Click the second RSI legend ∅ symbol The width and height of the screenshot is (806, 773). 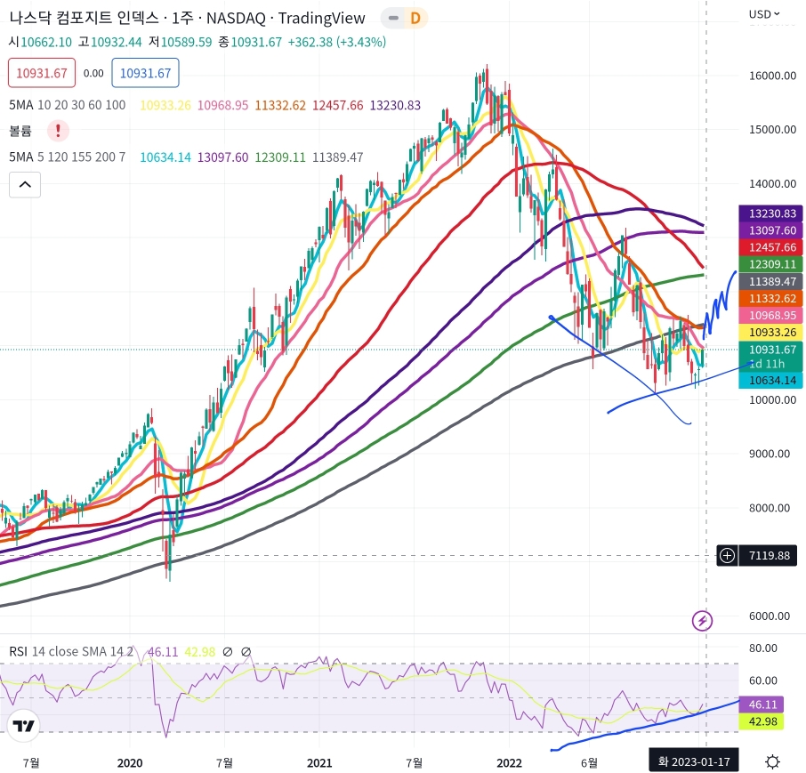pyautogui.click(x=246, y=652)
